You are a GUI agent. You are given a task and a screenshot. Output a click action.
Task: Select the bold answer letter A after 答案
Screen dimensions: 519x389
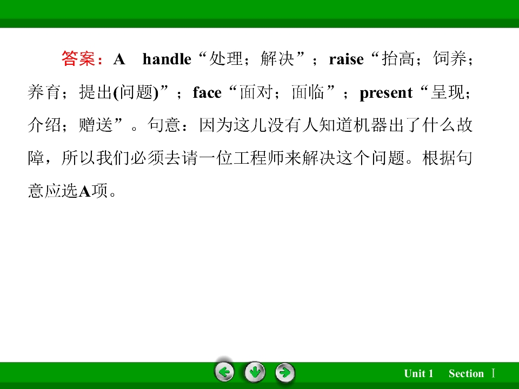click(119, 59)
